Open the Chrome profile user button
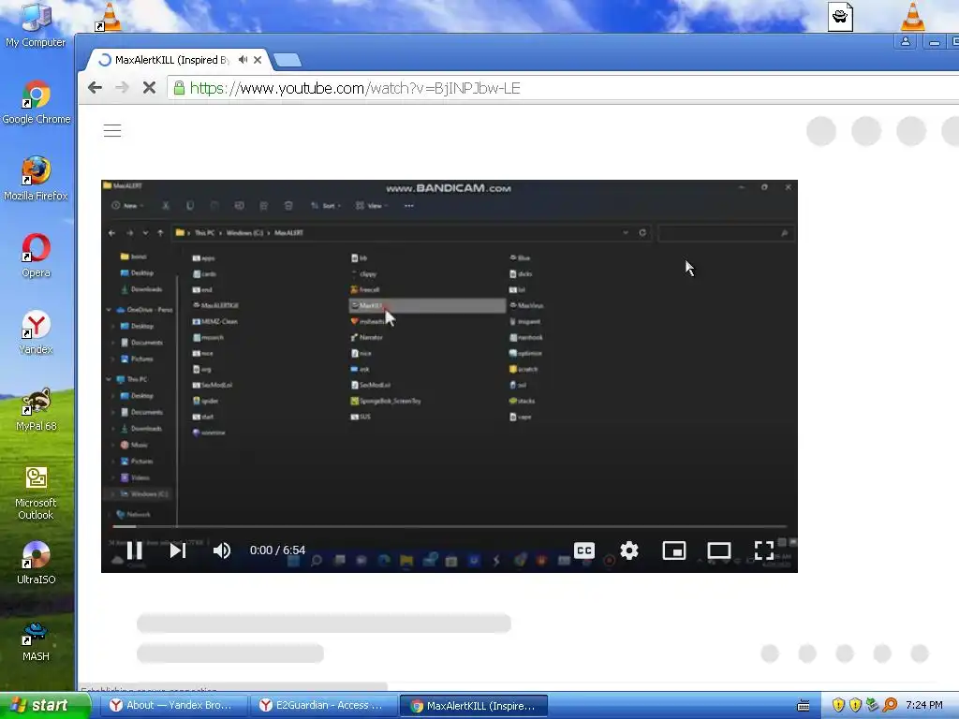This screenshot has height=719, width=959. point(906,41)
